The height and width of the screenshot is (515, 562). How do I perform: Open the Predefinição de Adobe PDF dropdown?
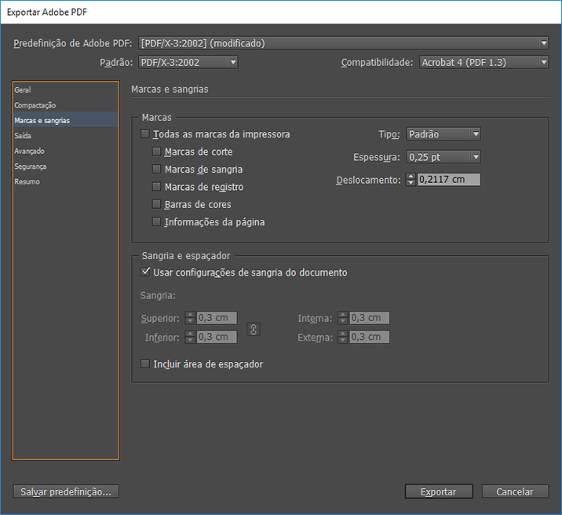coord(343,43)
